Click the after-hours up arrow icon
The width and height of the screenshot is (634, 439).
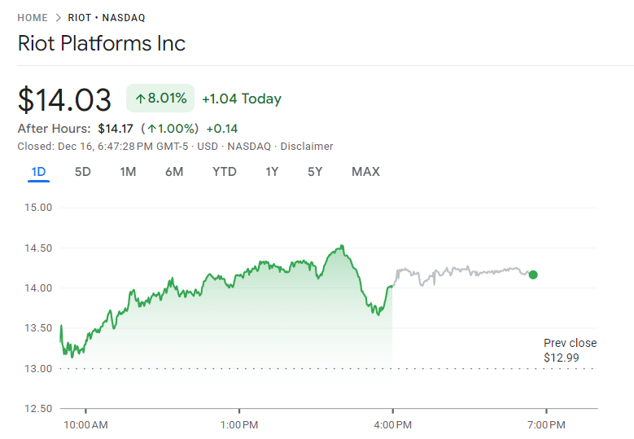(x=151, y=129)
